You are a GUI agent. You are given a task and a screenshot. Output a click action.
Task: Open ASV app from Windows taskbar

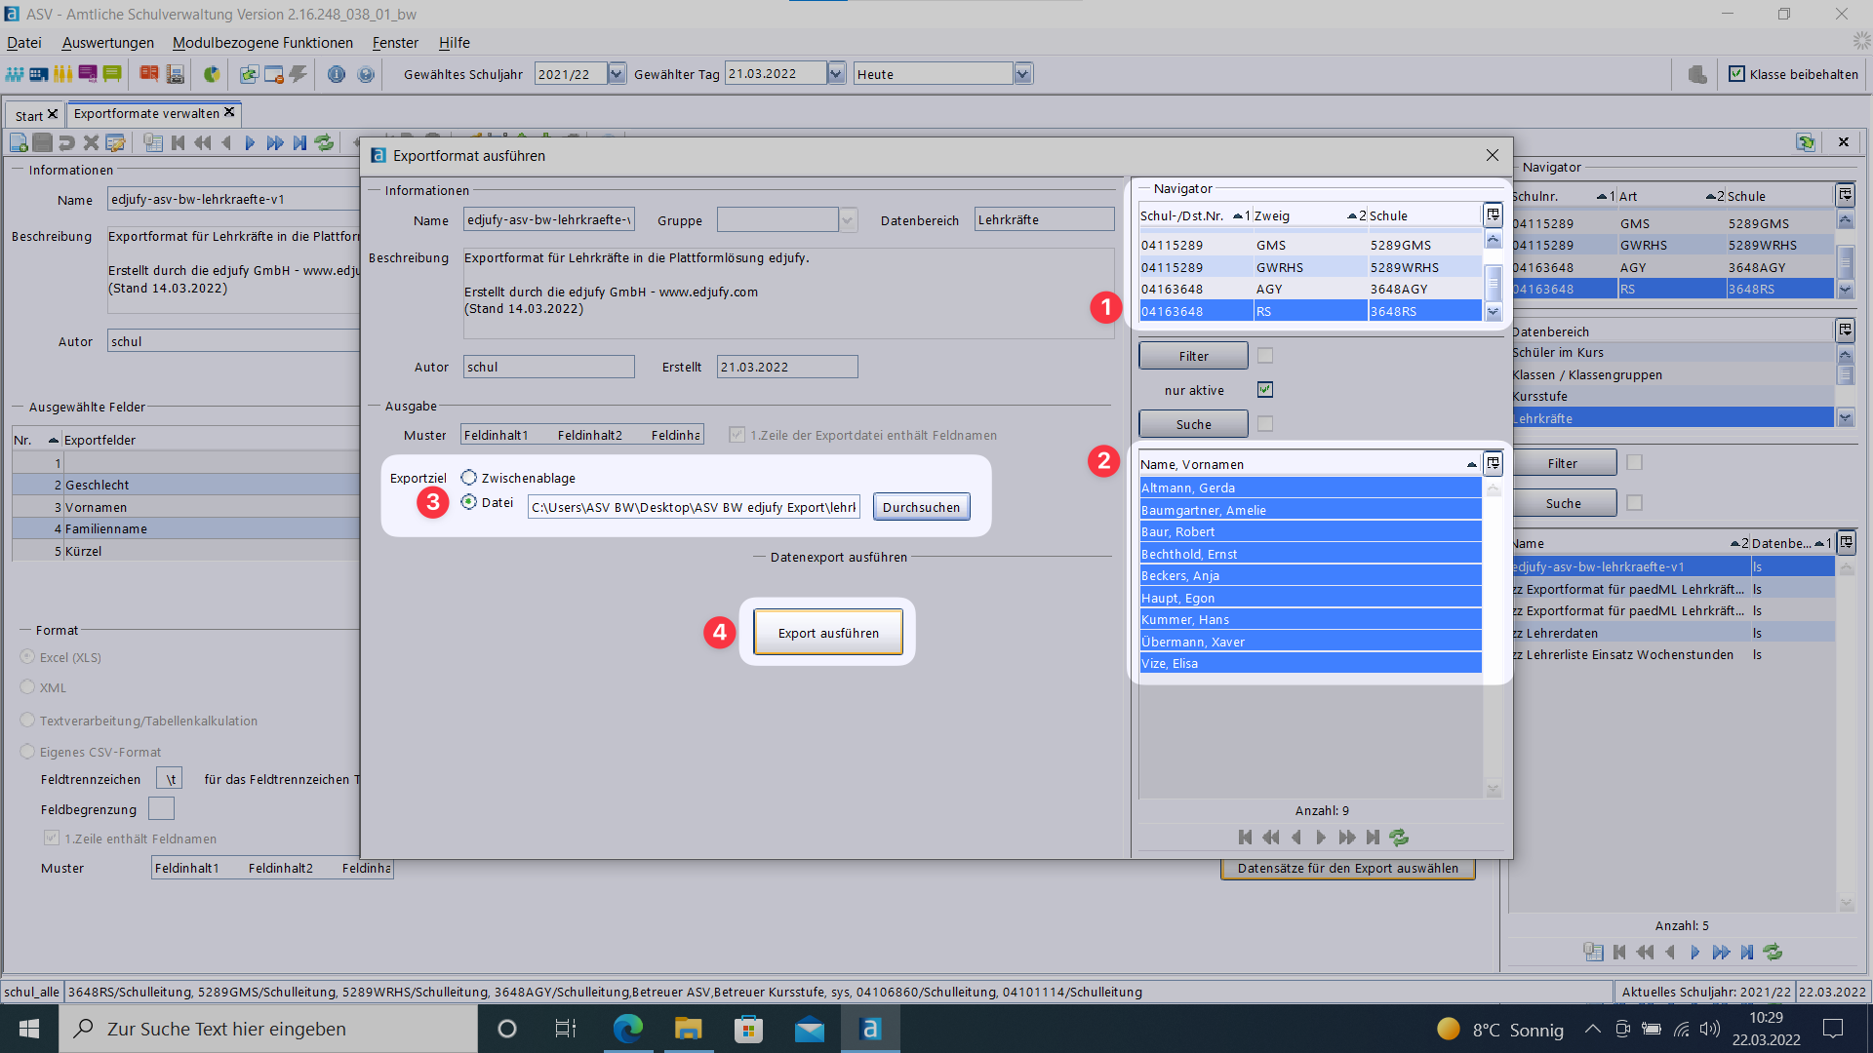pos(870,1029)
